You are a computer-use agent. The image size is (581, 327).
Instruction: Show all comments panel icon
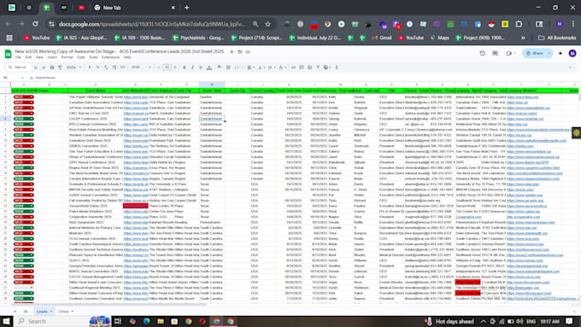pos(495,53)
